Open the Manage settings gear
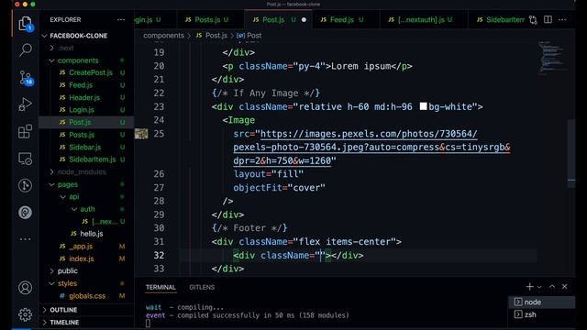This screenshot has height=330, width=587. pyautogui.click(x=25, y=314)
